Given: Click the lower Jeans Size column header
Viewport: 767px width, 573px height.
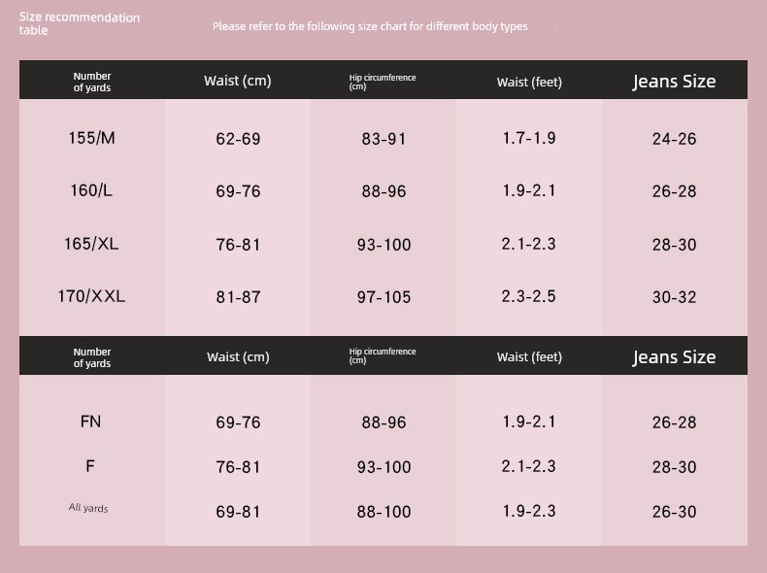Looking at the screenshot, I should (674, 357).
